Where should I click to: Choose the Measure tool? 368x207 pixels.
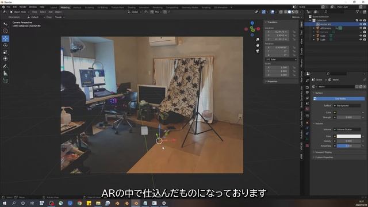(5, 74)
